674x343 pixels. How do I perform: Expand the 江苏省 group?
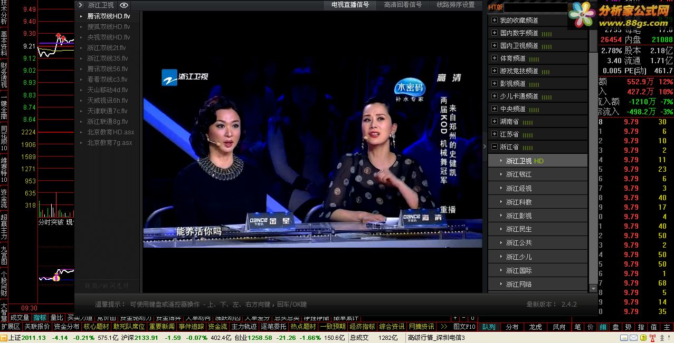click(x=495, y=134)
